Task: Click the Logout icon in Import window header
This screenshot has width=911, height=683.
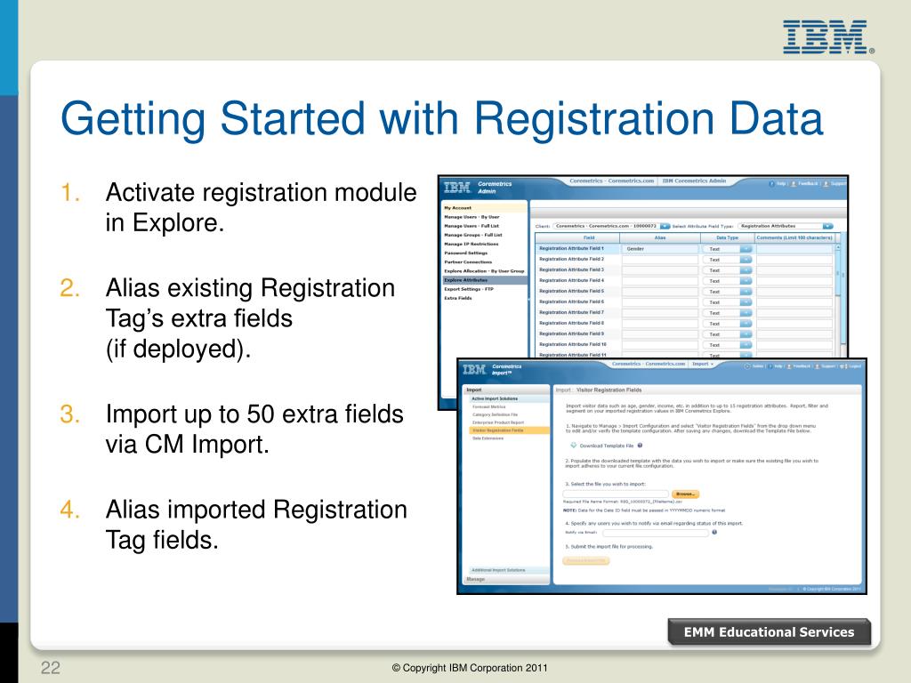Action: tap(843, 366)
